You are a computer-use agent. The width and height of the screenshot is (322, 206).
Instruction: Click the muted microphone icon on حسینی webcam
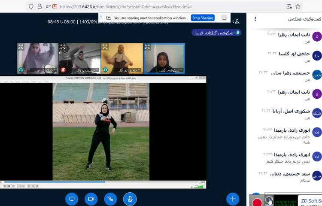point(63,70)
